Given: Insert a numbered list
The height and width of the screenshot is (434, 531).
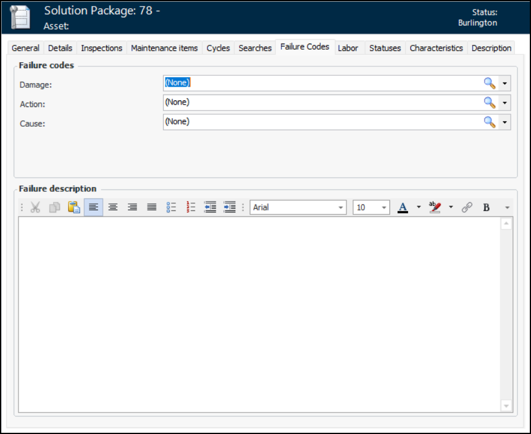Looking at the screenshot, I should (191, 207).
